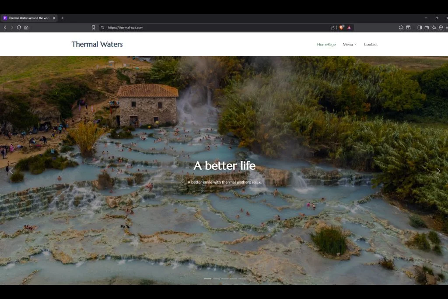Open Leo AI assistant sparkle icon
Image resolution: width=448 pixels, height=299 pixels.
[434, 28]
